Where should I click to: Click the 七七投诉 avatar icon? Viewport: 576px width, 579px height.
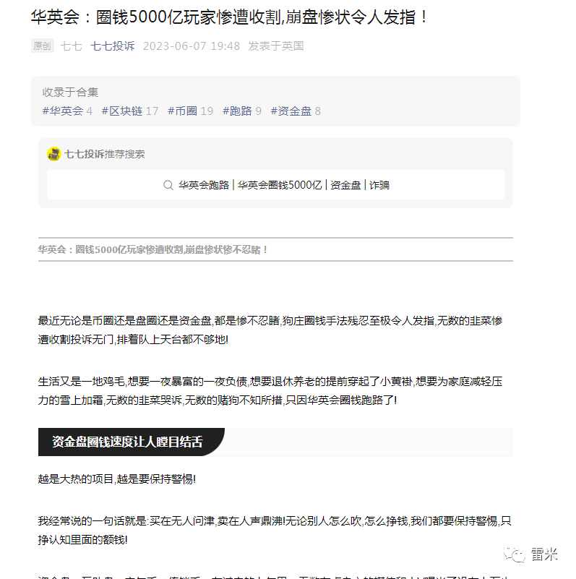tap(54, 154)
